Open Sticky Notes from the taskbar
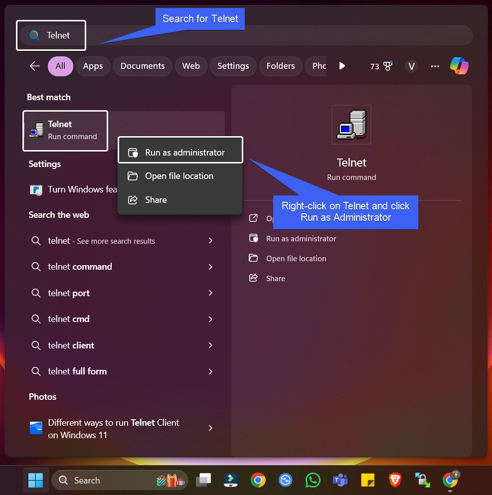This screenshot has width=492, height=495. pyautogui.click(x=368, y=480)
